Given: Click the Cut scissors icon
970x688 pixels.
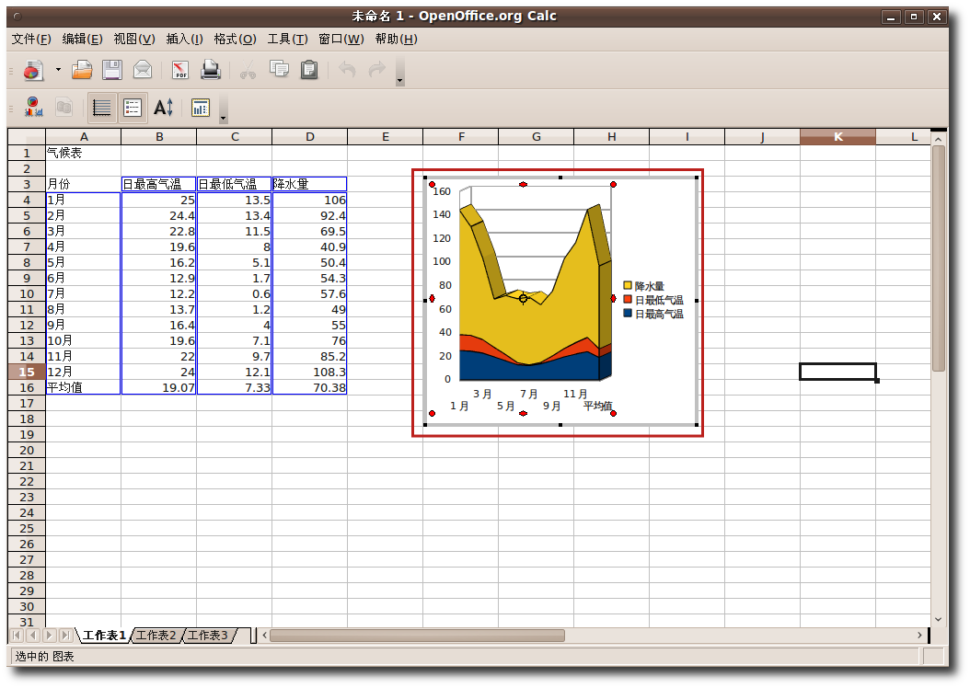Looking at the screenshot, I should coord(248,70).
